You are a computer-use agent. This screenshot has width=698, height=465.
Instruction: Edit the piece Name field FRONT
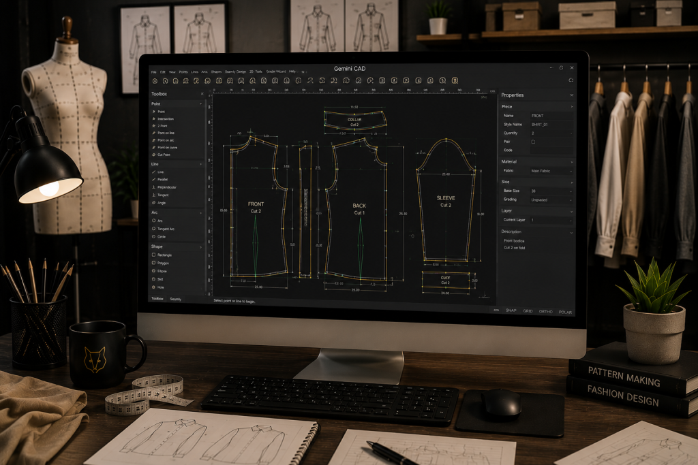[x=551, y=116]
